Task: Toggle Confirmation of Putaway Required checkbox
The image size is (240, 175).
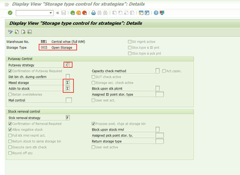Action: 10,71
